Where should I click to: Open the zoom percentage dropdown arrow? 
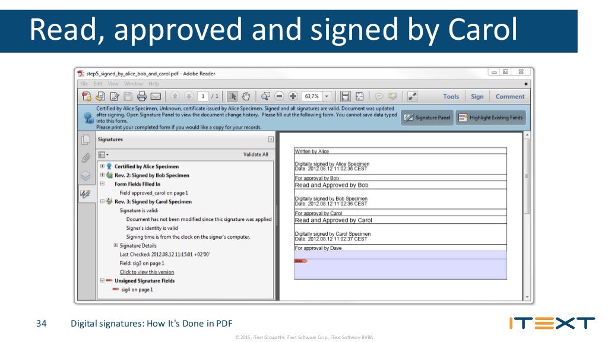[x=327, y=96]
